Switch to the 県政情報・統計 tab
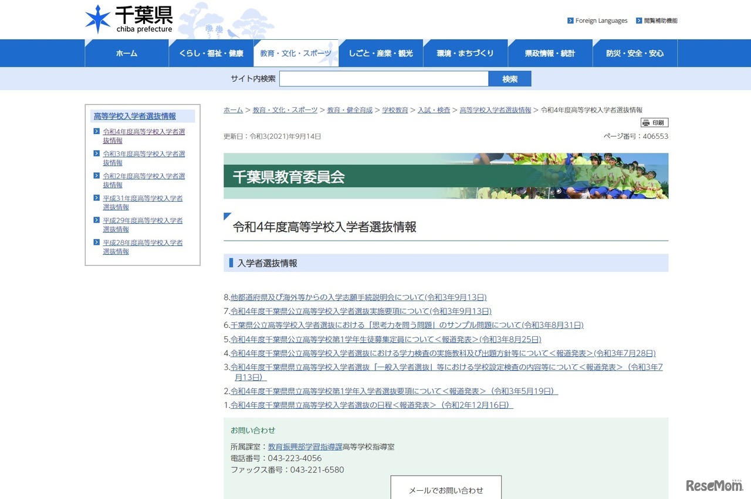751x499 pixels. coord(550,53)
